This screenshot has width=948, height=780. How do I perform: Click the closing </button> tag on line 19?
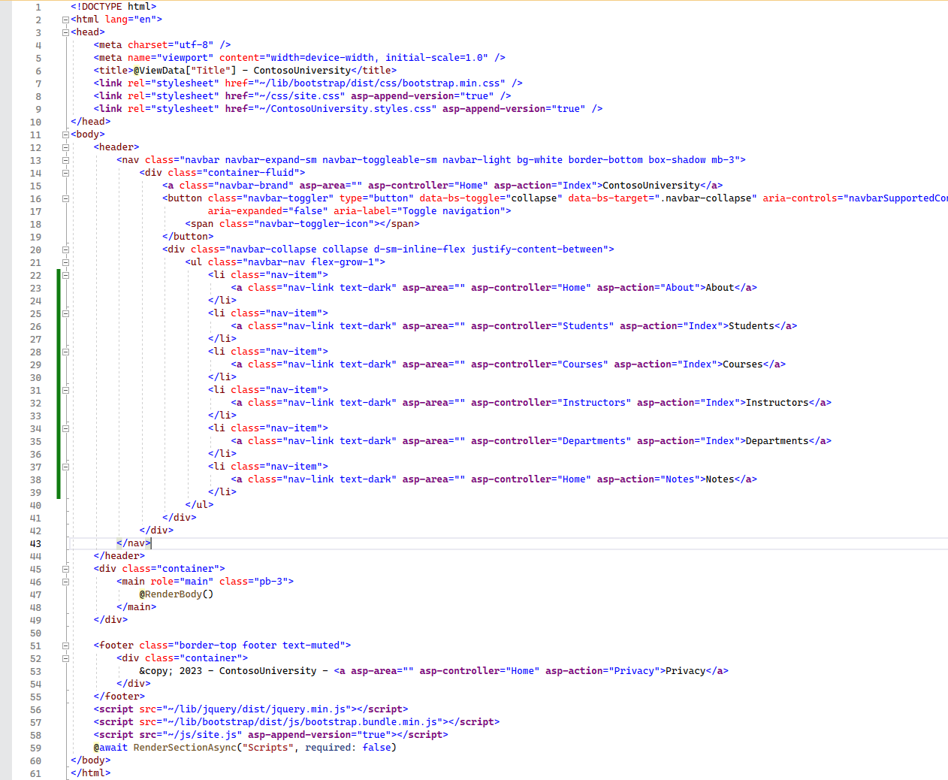(188, 237)
